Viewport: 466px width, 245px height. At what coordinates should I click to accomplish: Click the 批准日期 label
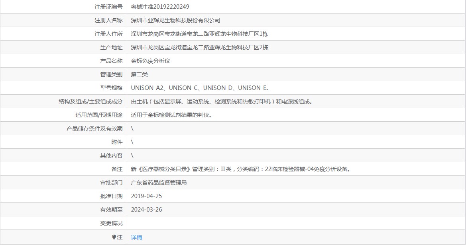(x=111, y=196)
